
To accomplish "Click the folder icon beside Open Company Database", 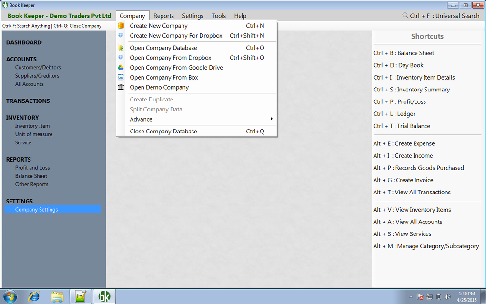I will click(x=121, y=48).
